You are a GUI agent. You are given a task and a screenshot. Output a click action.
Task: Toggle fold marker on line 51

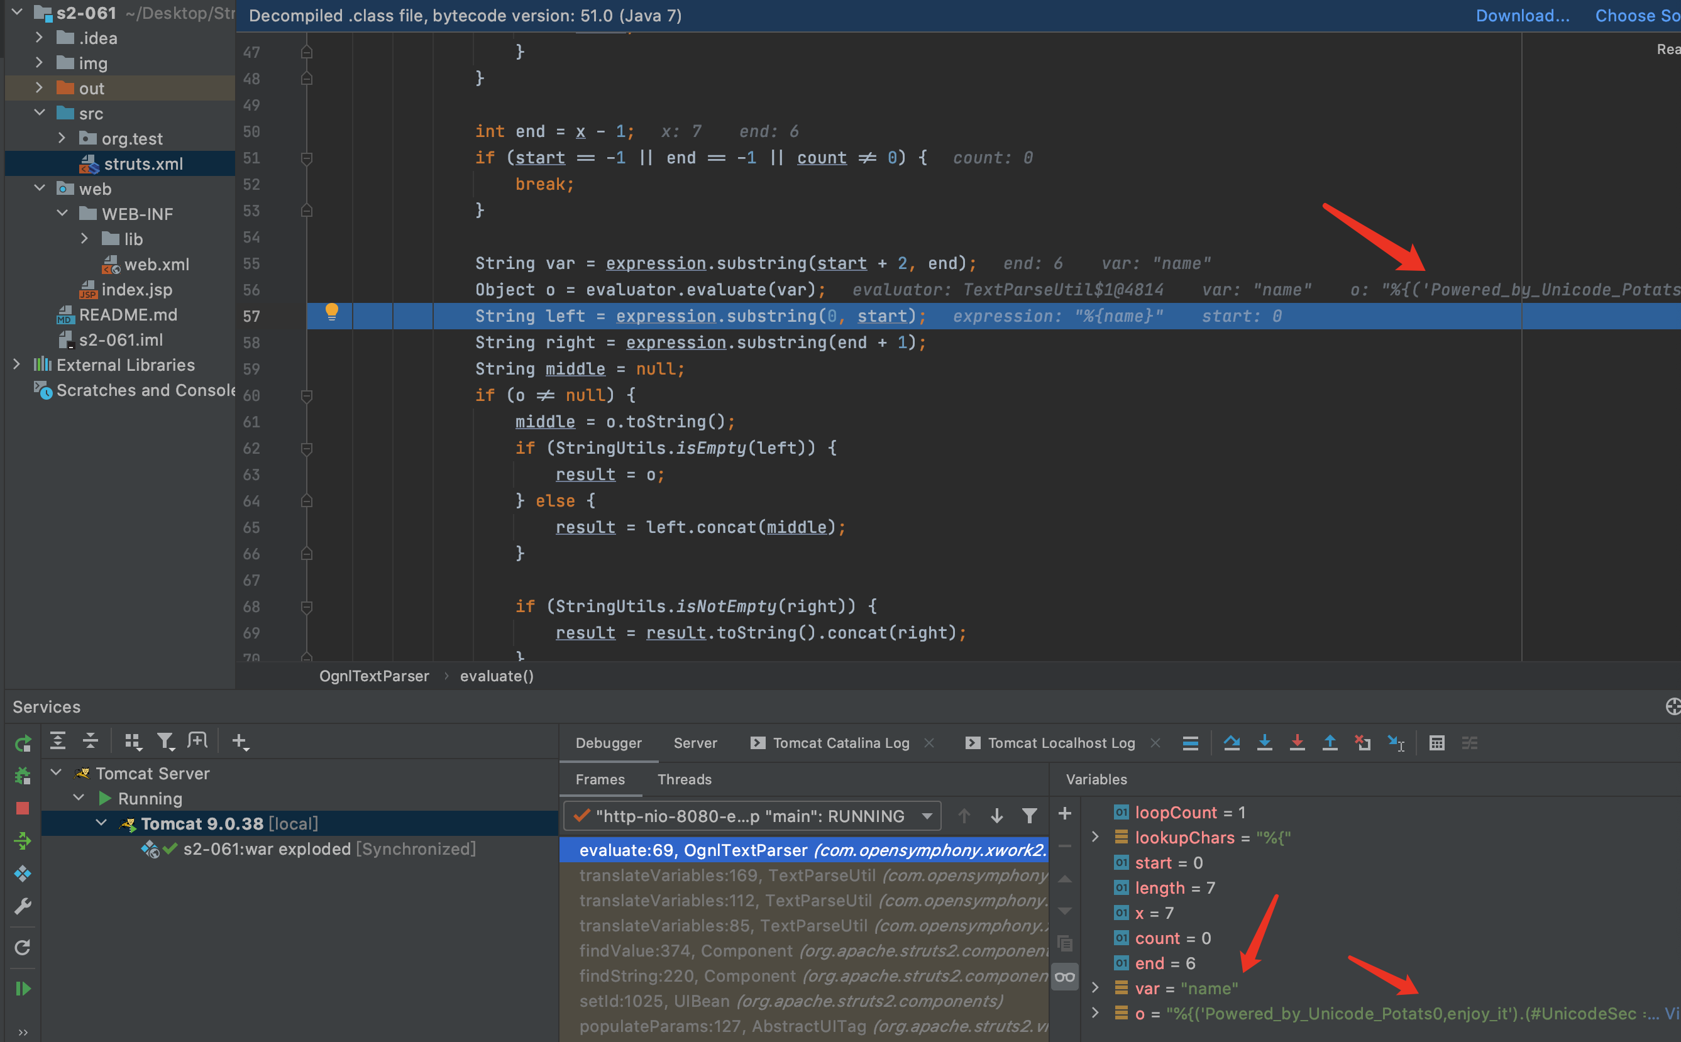pyautogui.click(x=307, y=158)
